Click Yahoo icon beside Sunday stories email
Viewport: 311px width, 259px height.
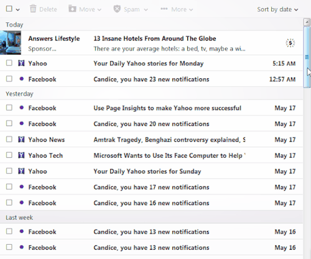point(21,171)
